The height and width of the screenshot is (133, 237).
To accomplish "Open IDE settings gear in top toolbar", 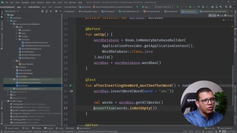I will (230, 7).
